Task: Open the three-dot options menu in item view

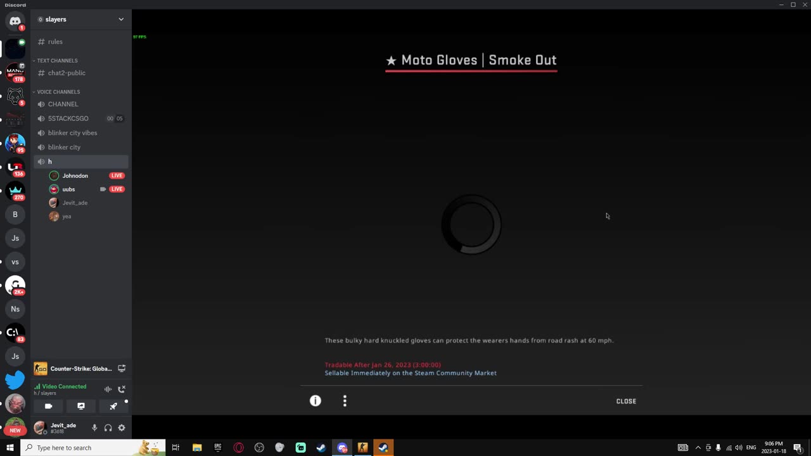Action: [345, 401]
